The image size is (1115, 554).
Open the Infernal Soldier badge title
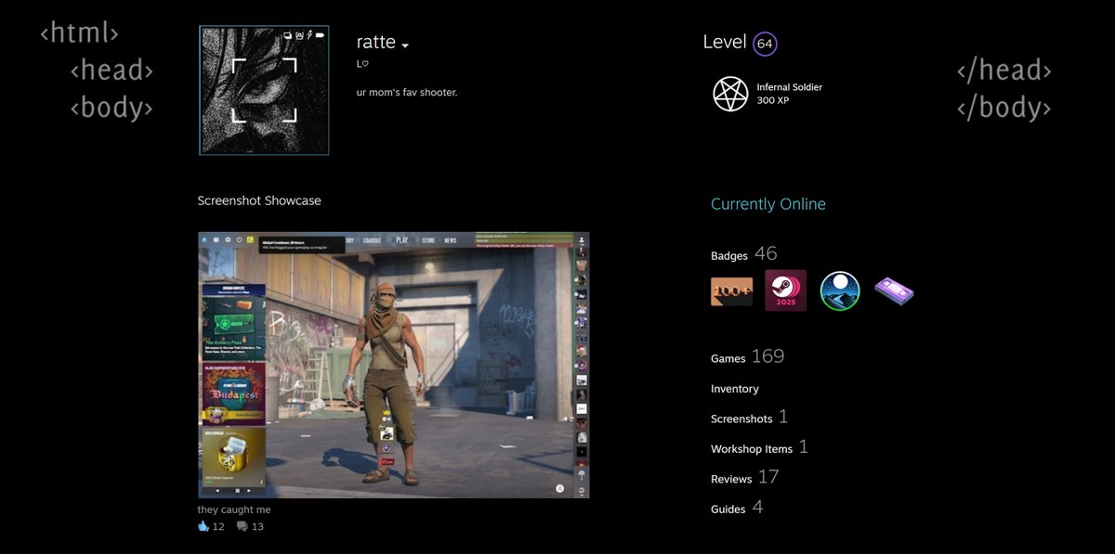(x=790, y=87)
